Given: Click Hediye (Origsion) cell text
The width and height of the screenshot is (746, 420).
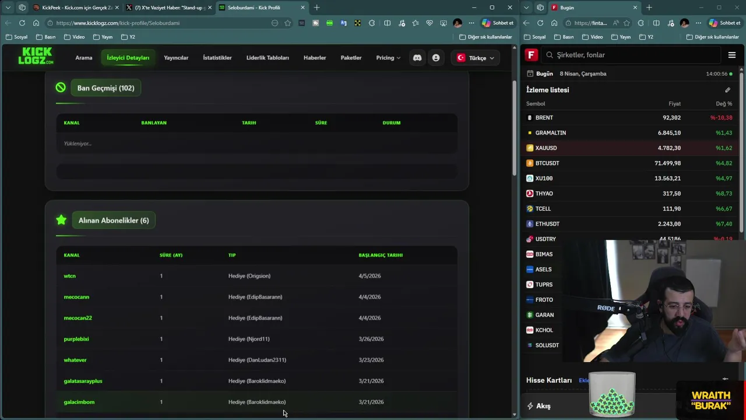Looking at the screenshot, I should pyautogui.click(x=249, y=276).
